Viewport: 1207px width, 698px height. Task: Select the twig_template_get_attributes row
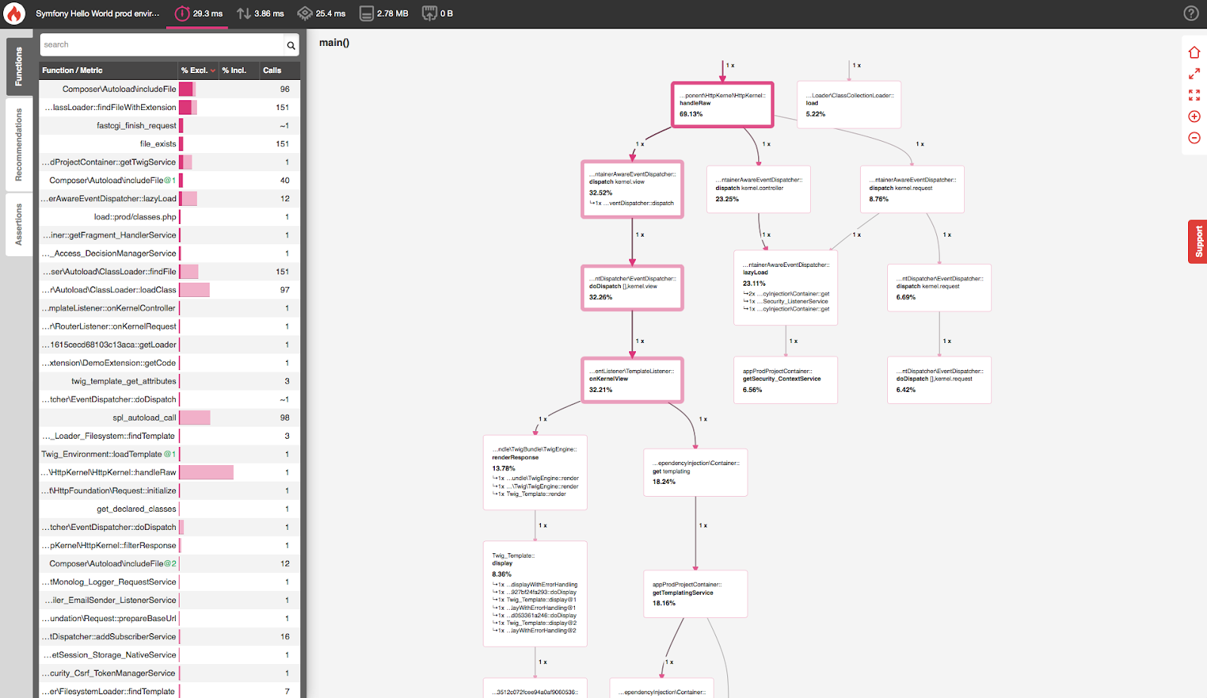click(x=170, y=381)
